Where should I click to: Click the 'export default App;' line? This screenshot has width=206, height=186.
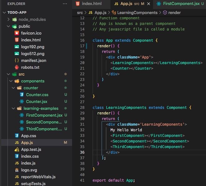point(114,180)
